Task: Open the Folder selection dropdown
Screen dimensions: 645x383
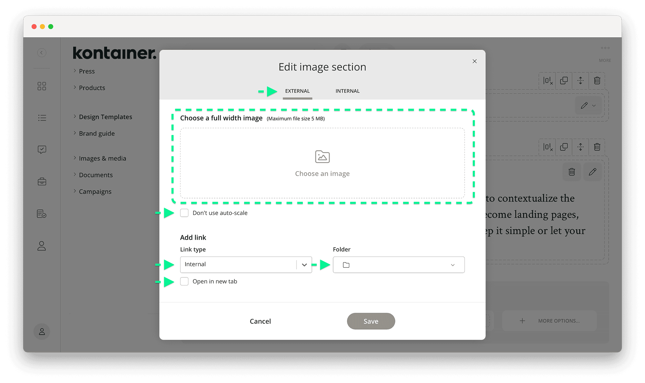Action: [x=398, y=264]
